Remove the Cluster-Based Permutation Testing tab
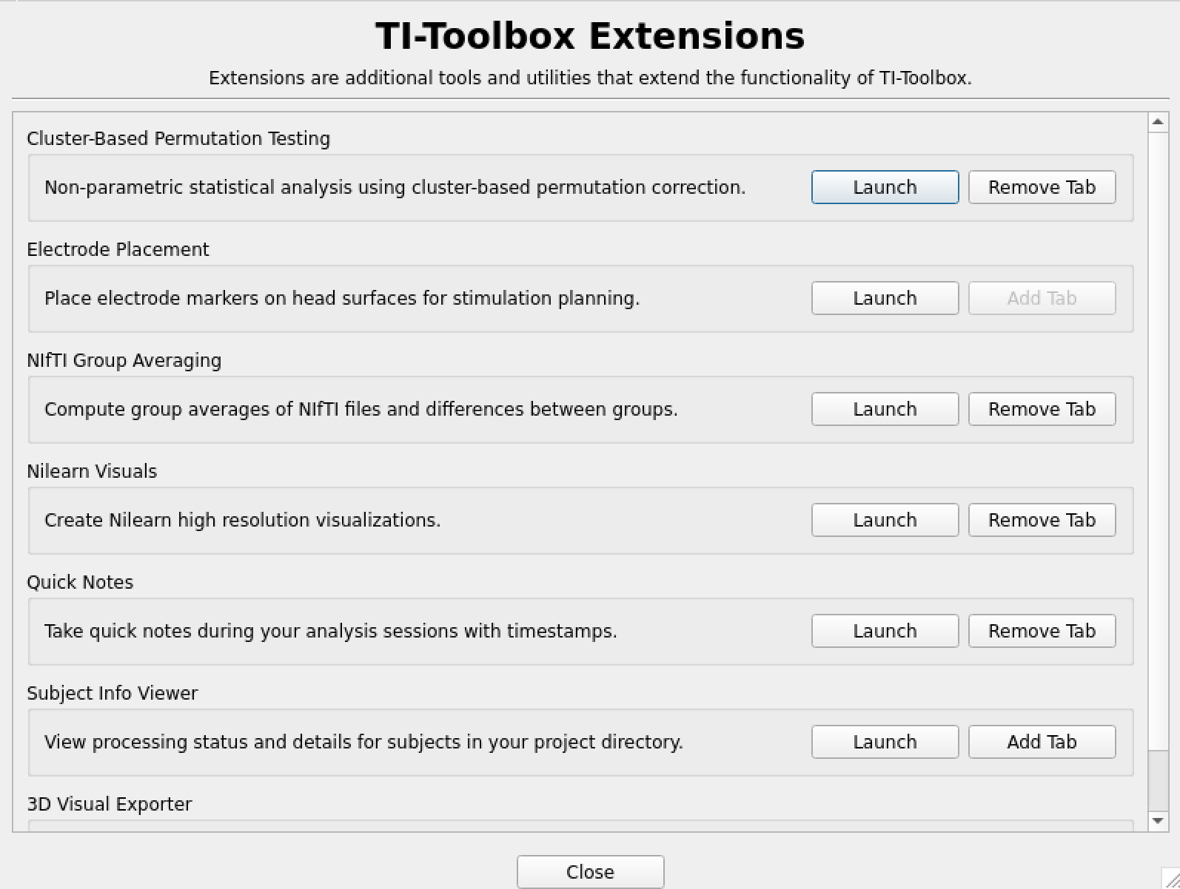The image size is (1180, 889). [x=1042, y=187]
